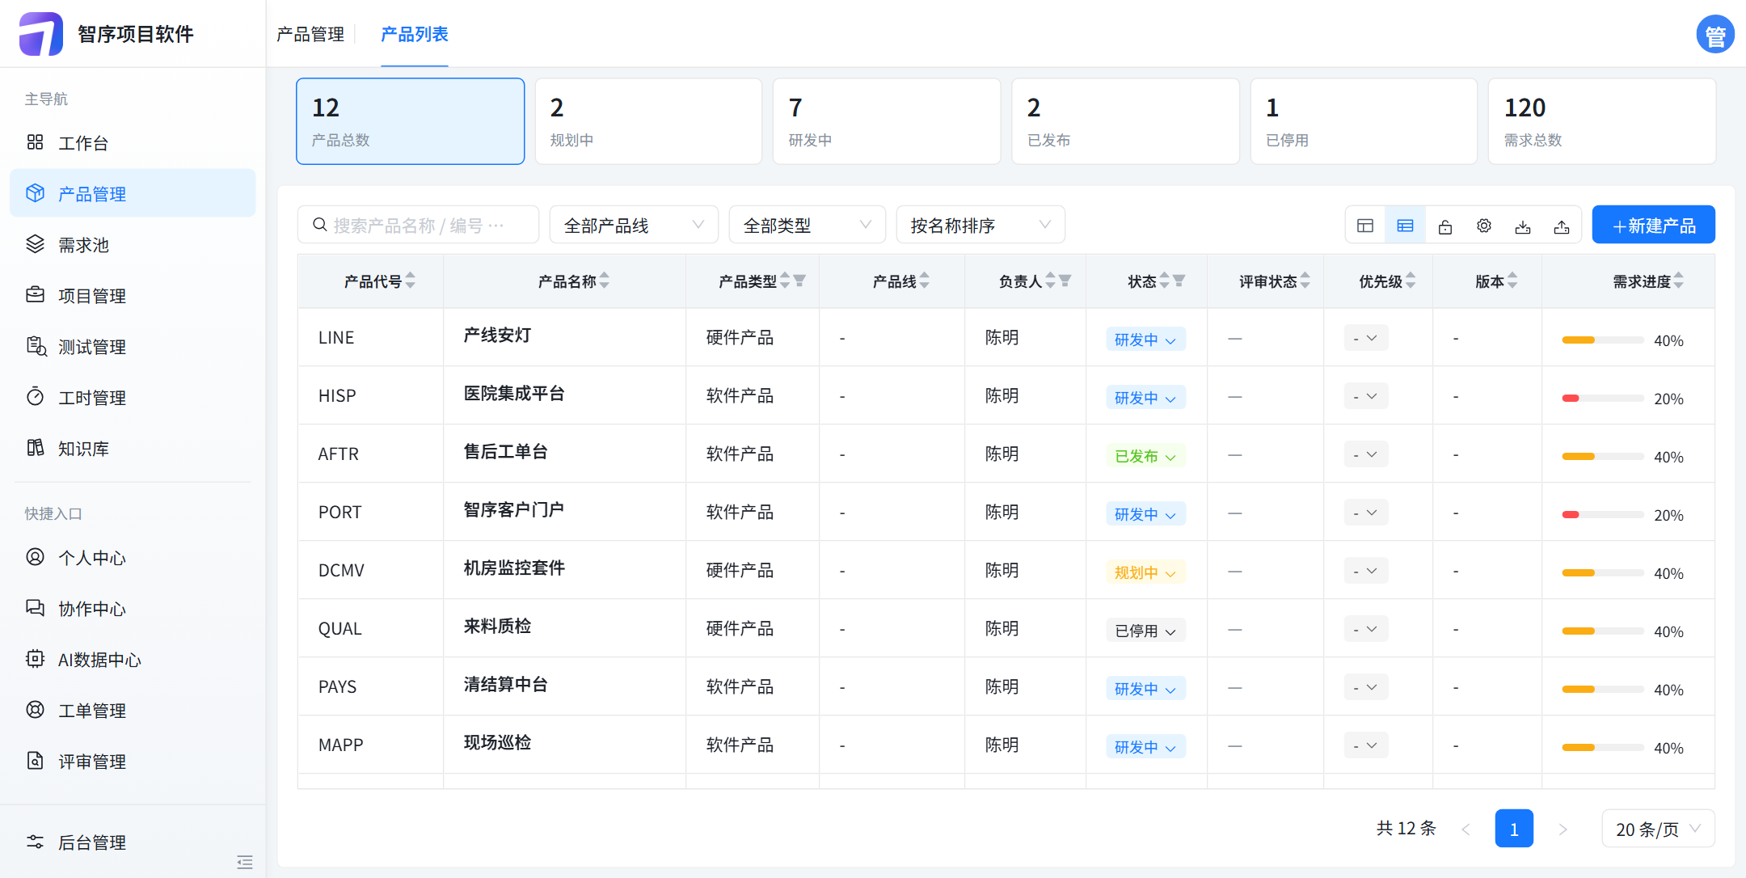The width and height of the screenshot is (1746, 878).
Task: Click page 1 pagination button
Action: click(x=1514, y=829)
